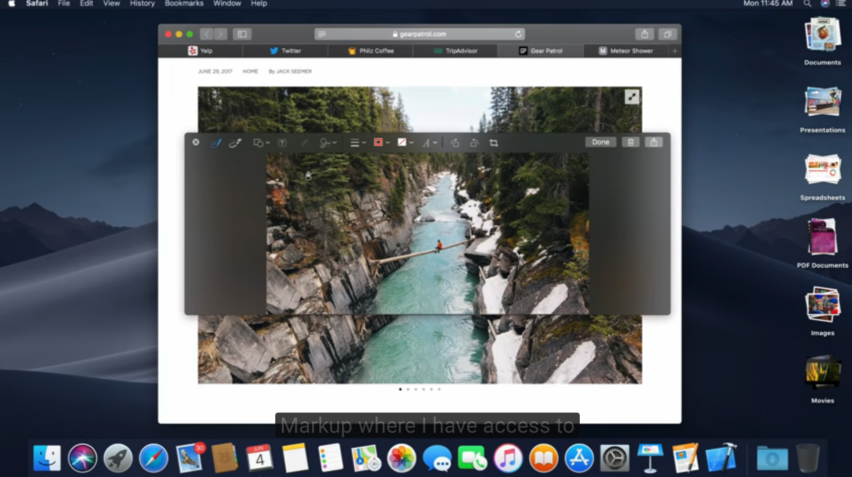Rotate the image left
This screenshot has height=477, width=852.
pos(455,143)
